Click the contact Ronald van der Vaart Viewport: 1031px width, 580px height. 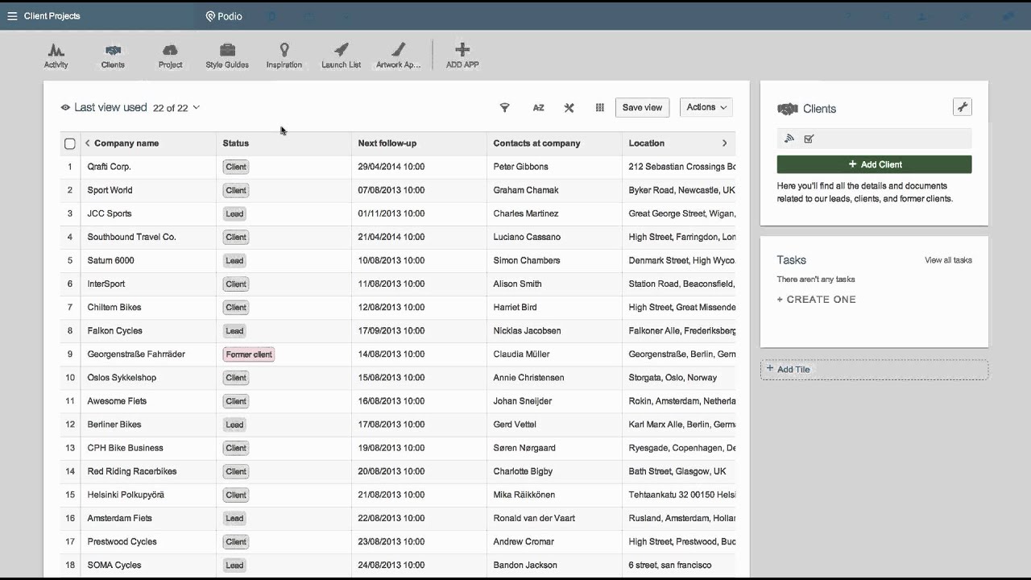pos(534,518)
